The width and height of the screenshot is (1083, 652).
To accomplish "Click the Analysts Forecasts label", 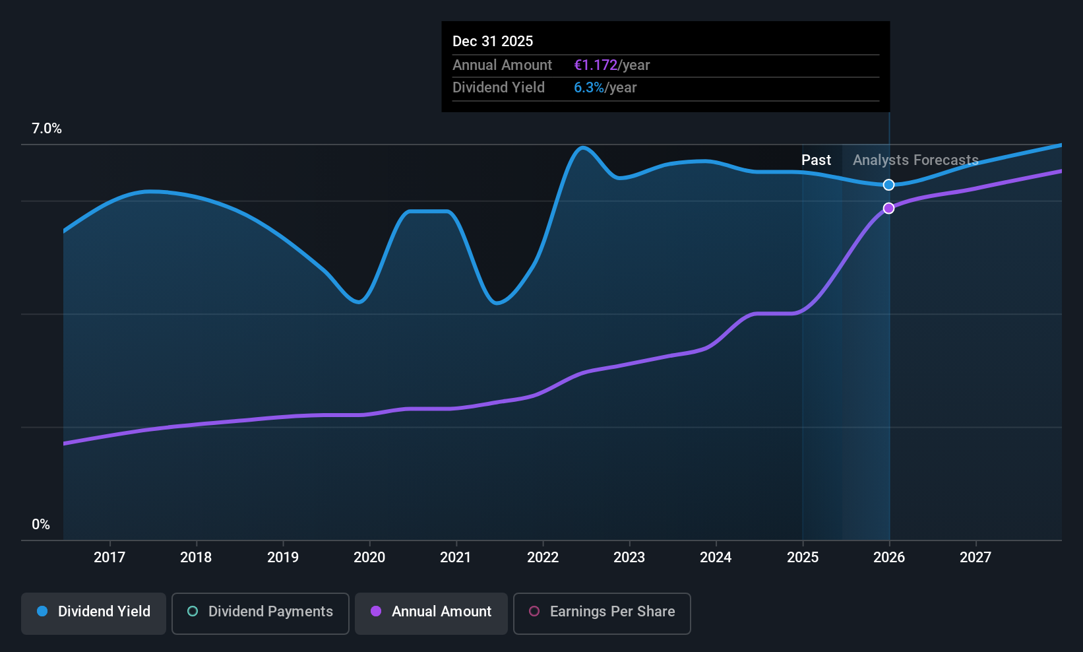I will 915,160.
